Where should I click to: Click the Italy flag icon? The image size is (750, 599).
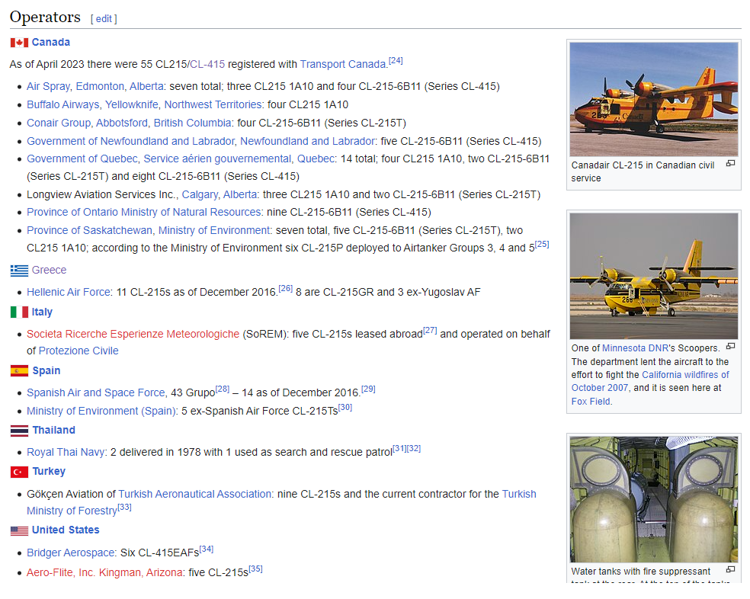point(19,312)
